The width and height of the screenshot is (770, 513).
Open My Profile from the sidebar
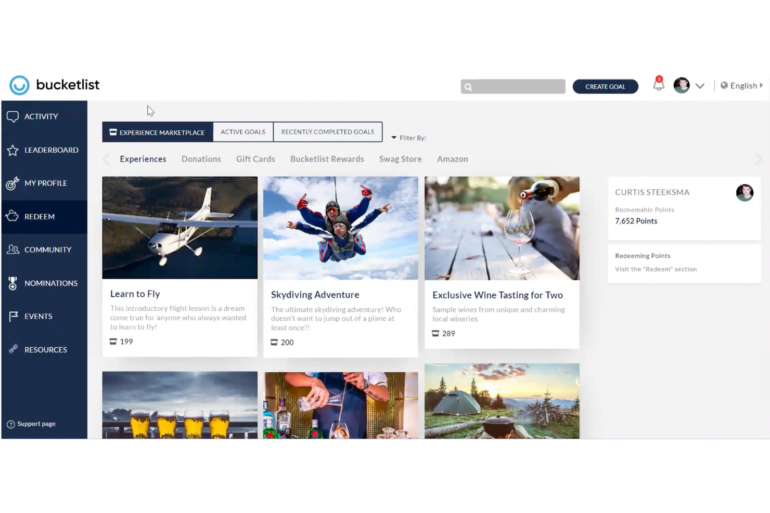pyautogui.click(x=46, y=183)
